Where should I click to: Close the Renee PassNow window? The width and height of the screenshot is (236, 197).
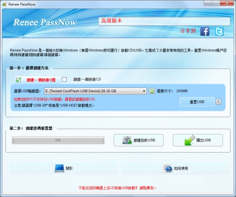(x=227, y=3)
